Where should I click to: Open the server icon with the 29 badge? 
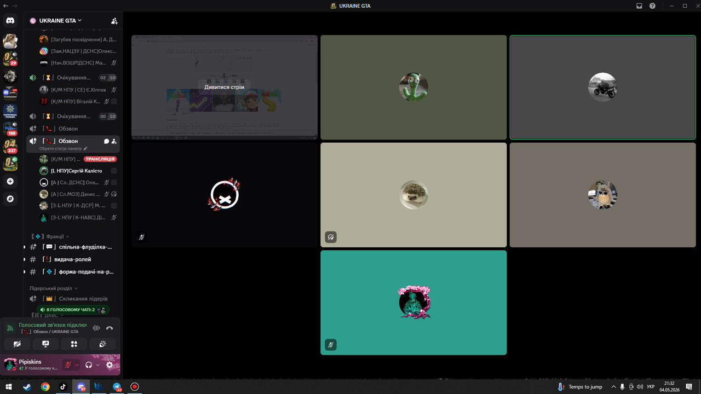pyautogui.click(x=10, y=59)
